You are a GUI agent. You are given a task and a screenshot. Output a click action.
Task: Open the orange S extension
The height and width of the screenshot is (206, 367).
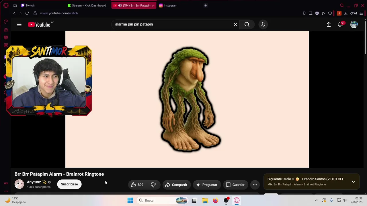pos(339,13)
